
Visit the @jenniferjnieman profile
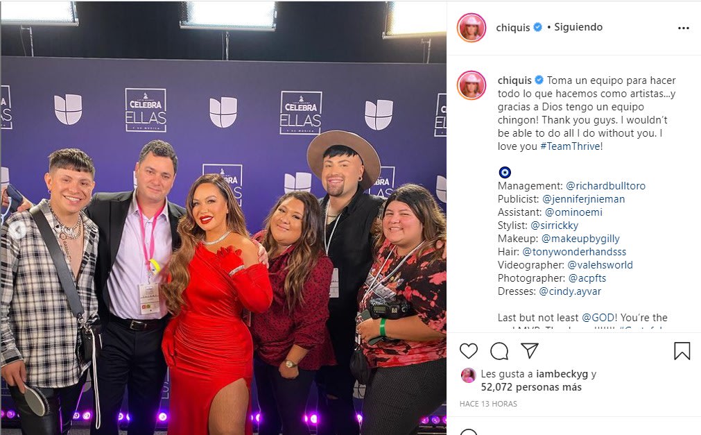(583, 199)
